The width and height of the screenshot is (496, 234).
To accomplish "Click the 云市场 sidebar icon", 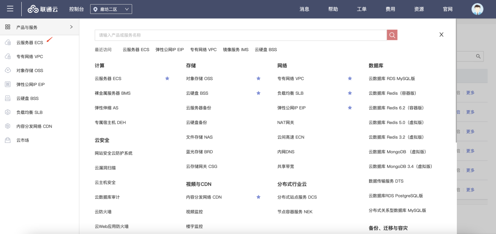I will click(8, 140).
